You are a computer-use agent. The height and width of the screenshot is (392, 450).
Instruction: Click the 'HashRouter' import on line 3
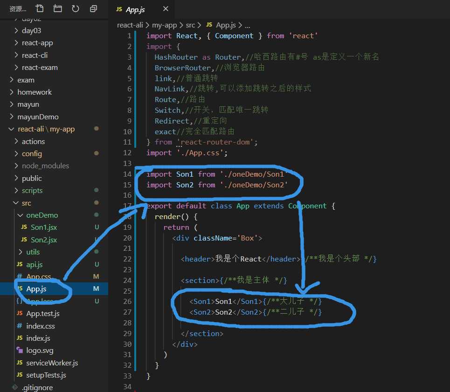[x=176, y=57]
